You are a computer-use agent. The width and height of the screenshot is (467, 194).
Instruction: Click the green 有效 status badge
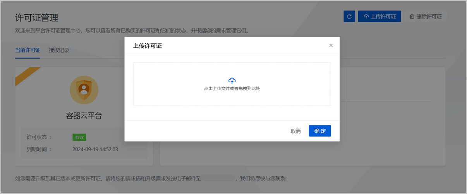[x=79, y=137]
